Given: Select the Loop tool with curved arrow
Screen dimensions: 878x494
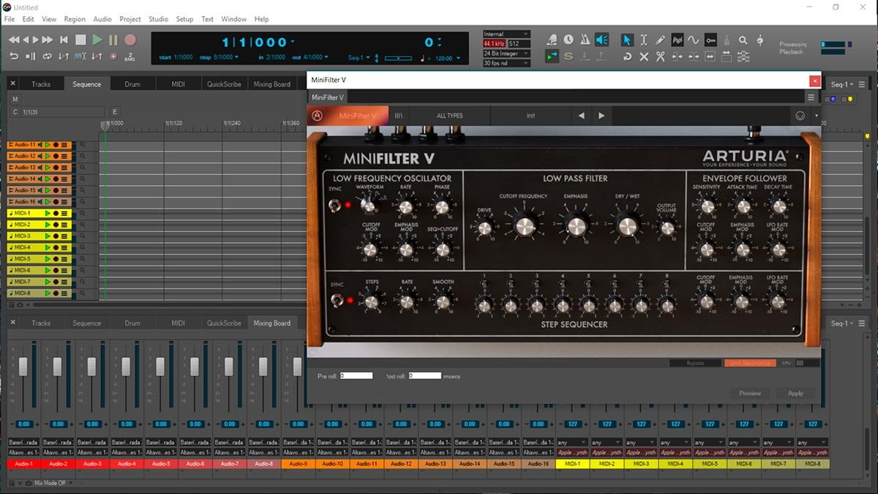Looking at the screenshot, I should (x=627, y=56).
